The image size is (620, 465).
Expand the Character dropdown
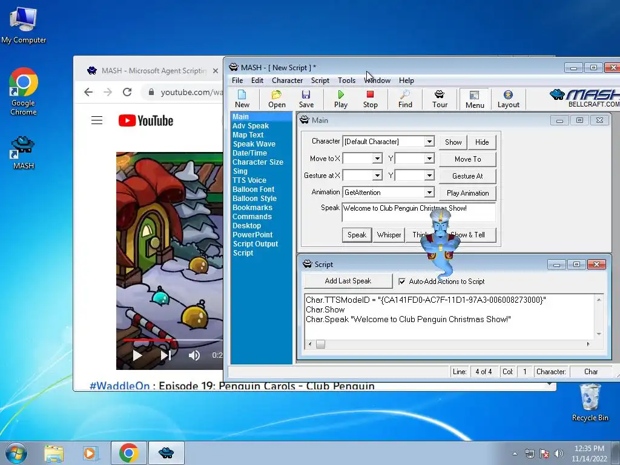tap(429, 142)
